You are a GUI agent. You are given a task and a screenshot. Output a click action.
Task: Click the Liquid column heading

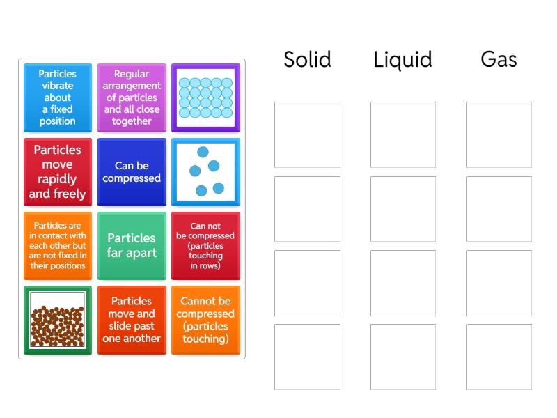click(403, 60)
